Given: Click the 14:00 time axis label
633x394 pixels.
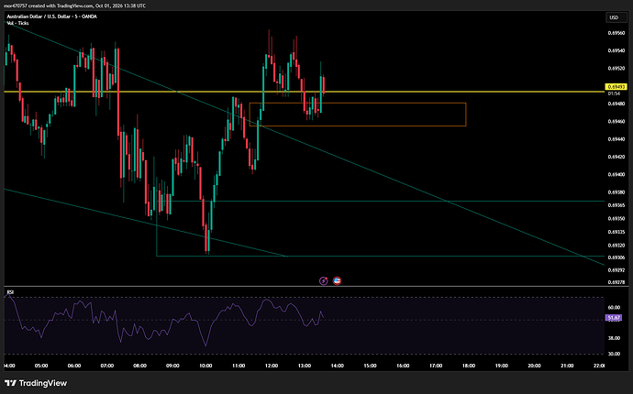Looking at the screenshot, I should coord(337,366).
